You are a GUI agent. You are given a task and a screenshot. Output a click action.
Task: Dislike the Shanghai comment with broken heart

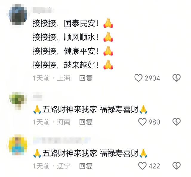pyautogui.click(x=176, y=78)
